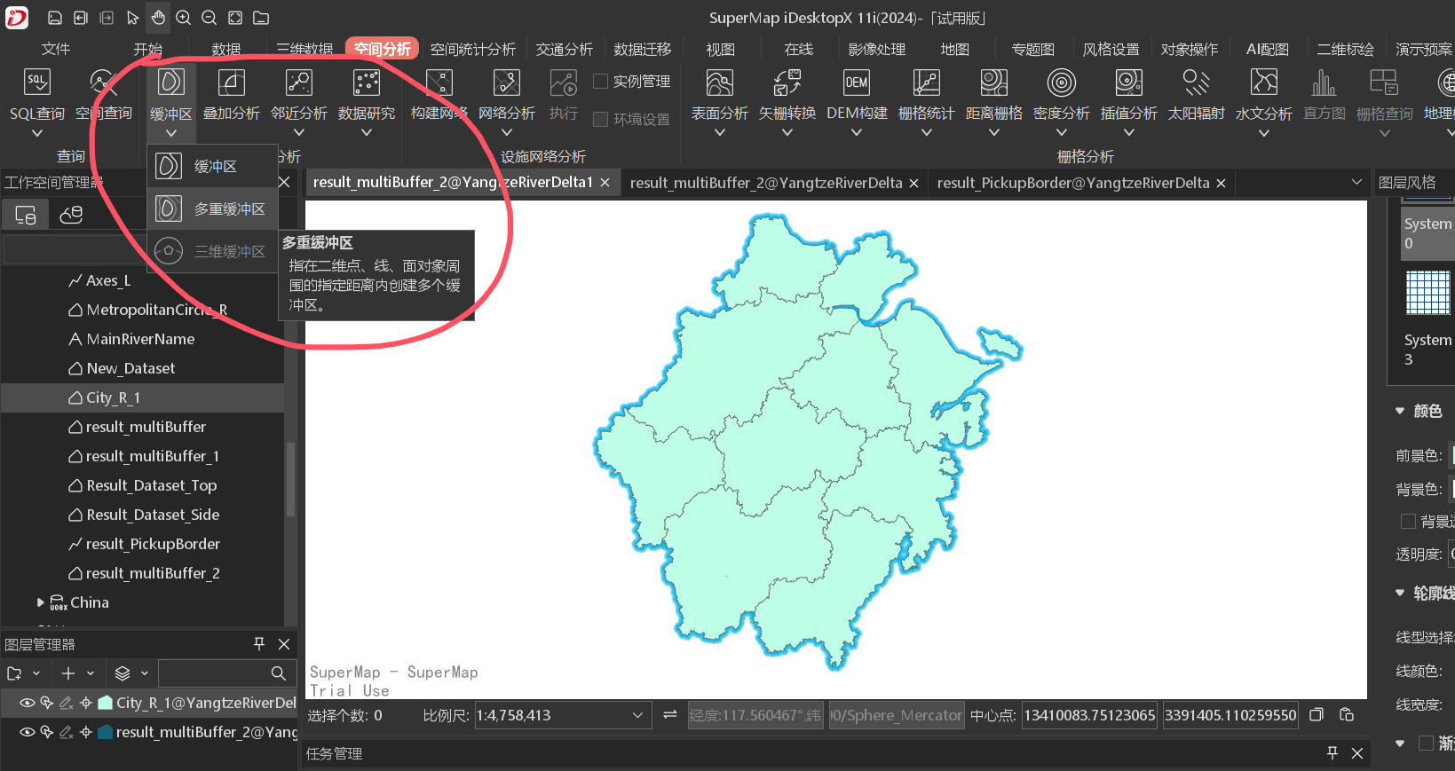Click the 密度分析 density analysis icon
The image size is (1455, 771).
(x=1061, y=83)
